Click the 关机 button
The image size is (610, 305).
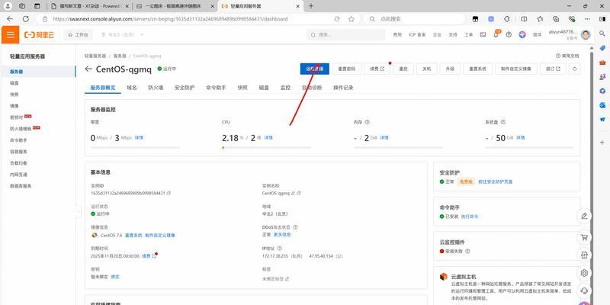point(426,69)
